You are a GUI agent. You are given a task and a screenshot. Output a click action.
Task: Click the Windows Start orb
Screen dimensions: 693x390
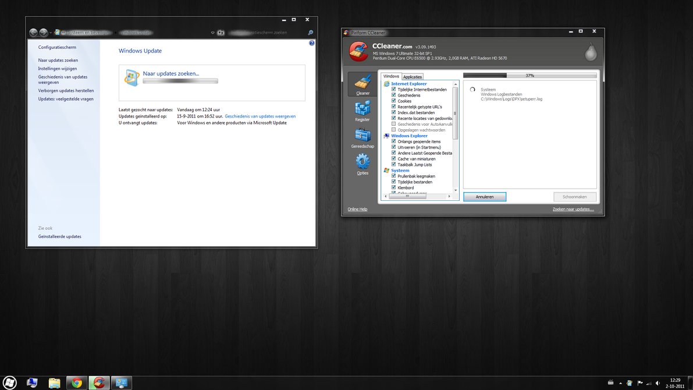pyautogui.click(x=10, y=382)
